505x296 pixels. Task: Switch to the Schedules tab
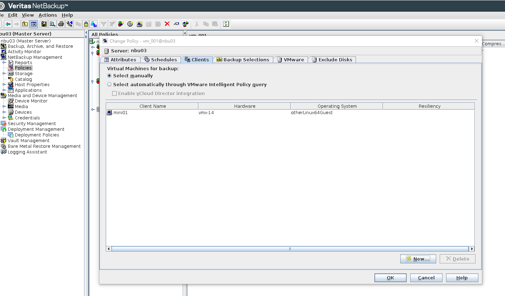(x=161, y=60)
